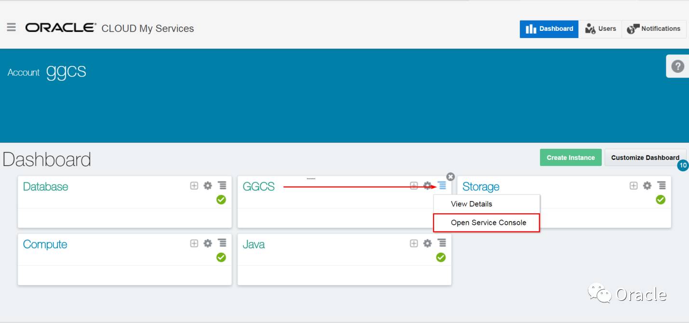Open the hamburger navigation menu
This screenshot has height=323, width=689.
[11, 27]
